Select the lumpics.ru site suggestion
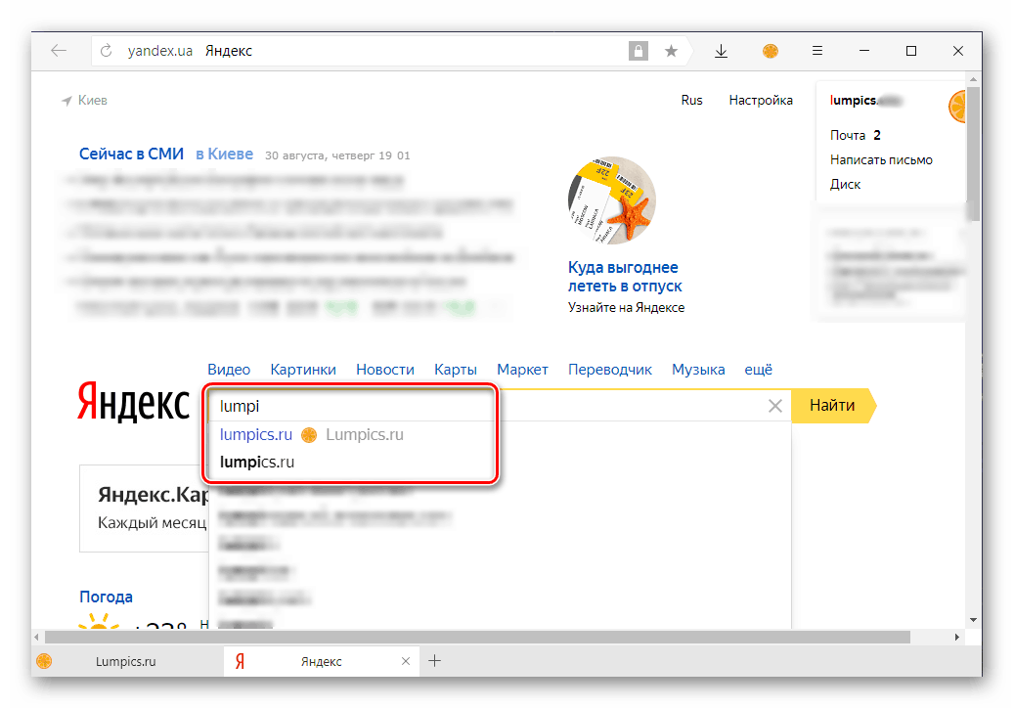Screen dimensions: 1014x708 coord(256,434)
